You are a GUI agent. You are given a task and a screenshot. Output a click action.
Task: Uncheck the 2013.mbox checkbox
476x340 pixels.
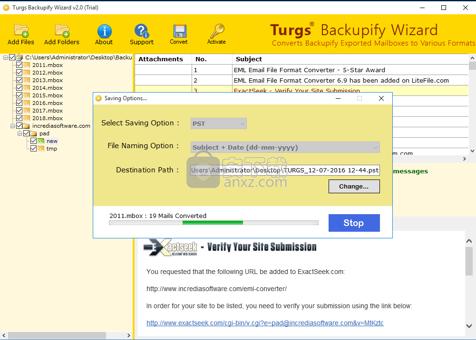point(19,80)
